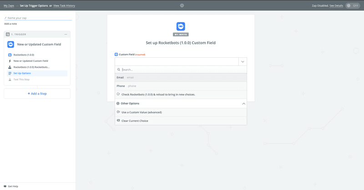Click the lightning bolt trigger icon

[x=10, y=61]
